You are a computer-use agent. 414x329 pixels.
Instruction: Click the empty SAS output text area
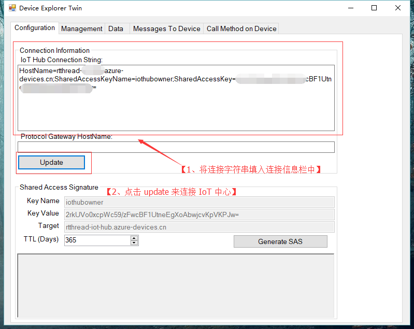176,285
